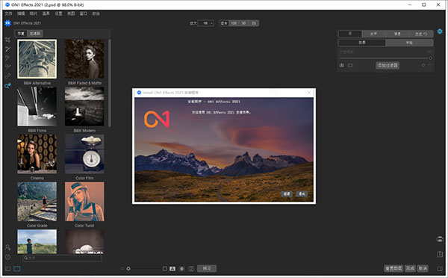Set zoom to 100 preset
Viewport: 448px width, 278px height.
234,23
